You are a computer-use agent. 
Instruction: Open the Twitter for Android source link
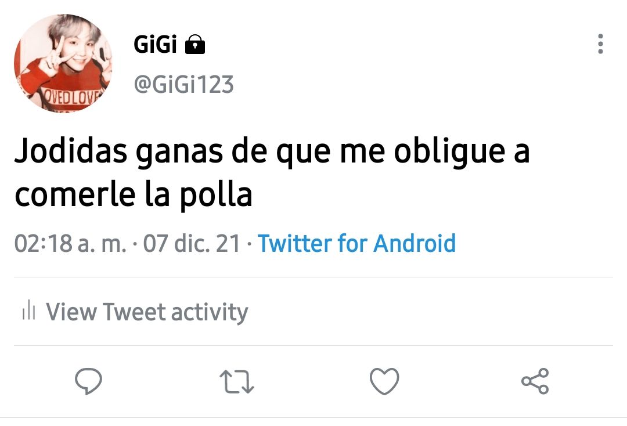(x=356, y=243)
